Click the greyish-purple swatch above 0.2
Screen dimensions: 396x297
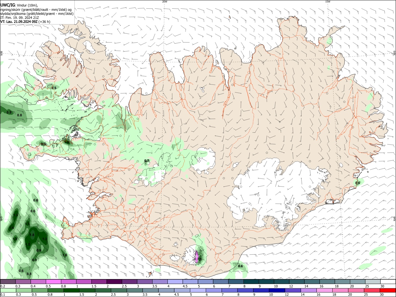coord(8,282)
